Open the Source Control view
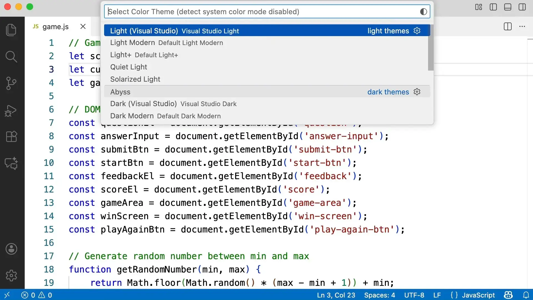 click(x=11, y=83)
